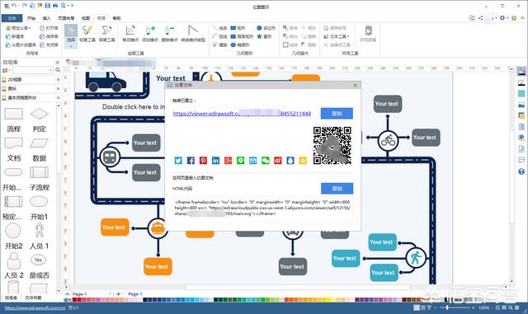Image resolution: width=528 pixels, height=314 pixels.
Task: Click Create library from image button
Action: coord(21,45)
